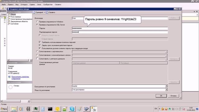Open the Правка menu
This screenshot has height=112, width=199.
[11, 4]
